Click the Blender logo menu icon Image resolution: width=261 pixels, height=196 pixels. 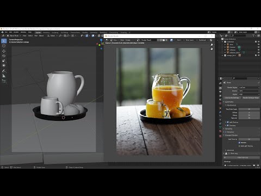[x=2, y=32]
